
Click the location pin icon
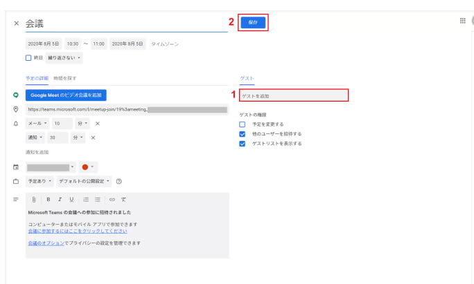(16, 109)
